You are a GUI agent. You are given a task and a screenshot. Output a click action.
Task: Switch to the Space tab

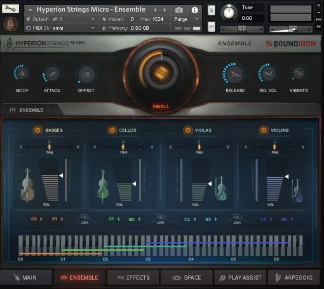(187, 277)
